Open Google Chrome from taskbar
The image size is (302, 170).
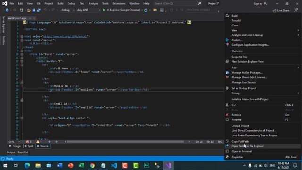click(x=92, y=166)
